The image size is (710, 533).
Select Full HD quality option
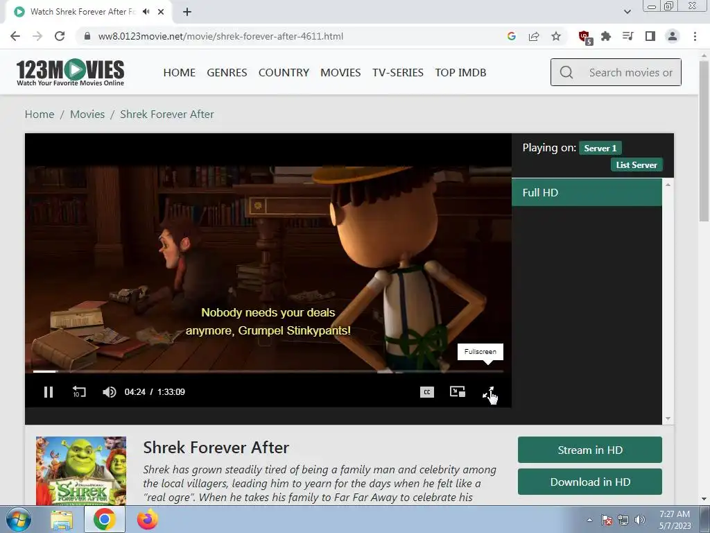[587, 193]
